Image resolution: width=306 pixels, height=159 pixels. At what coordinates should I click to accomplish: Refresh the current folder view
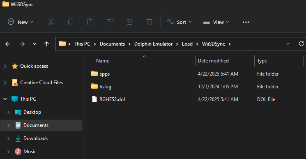coord(301,44)
